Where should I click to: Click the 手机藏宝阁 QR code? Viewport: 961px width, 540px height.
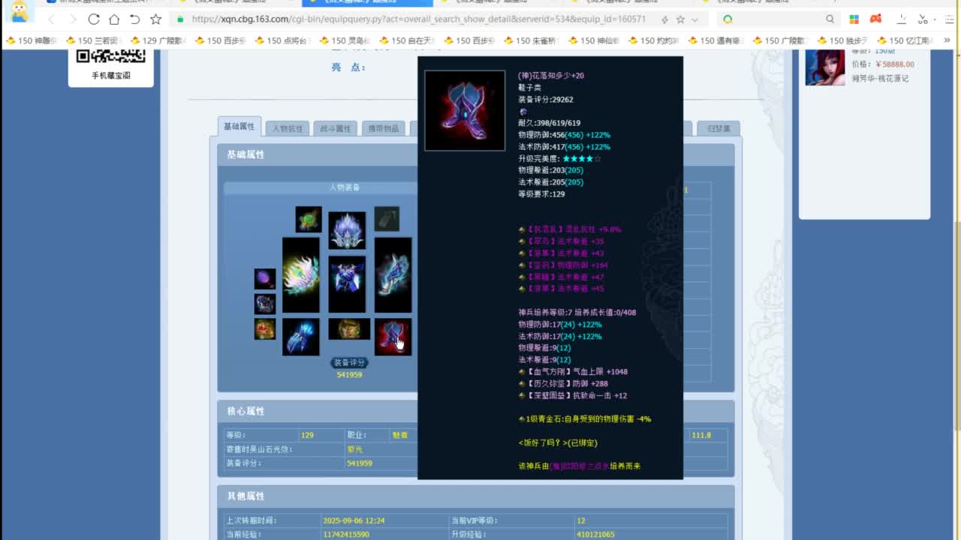[x=111, y=55]
